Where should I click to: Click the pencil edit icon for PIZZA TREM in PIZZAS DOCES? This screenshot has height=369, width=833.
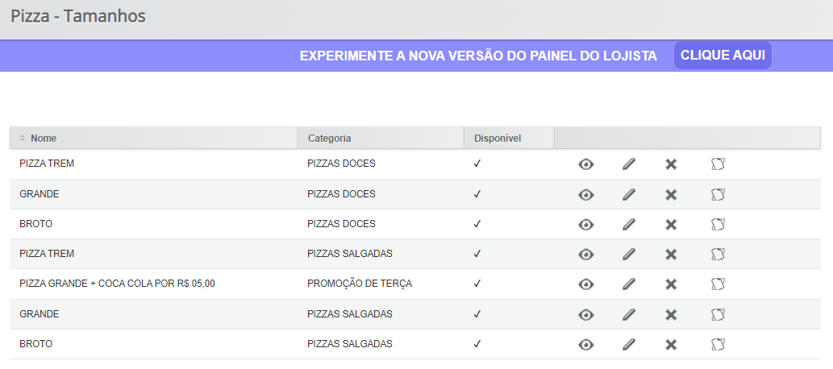point(628,164)
